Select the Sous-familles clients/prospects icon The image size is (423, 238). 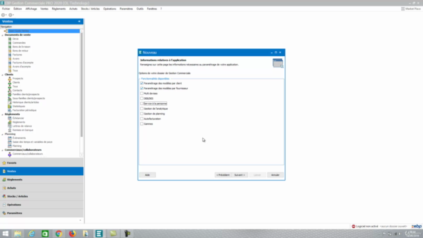click(10, 99)
